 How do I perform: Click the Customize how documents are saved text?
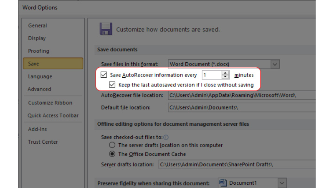(x=168, y=29)
